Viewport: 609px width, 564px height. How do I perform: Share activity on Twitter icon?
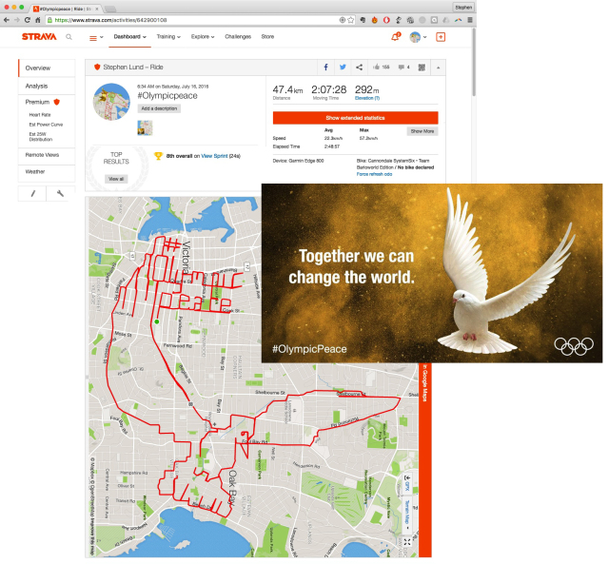coord(343,68)
